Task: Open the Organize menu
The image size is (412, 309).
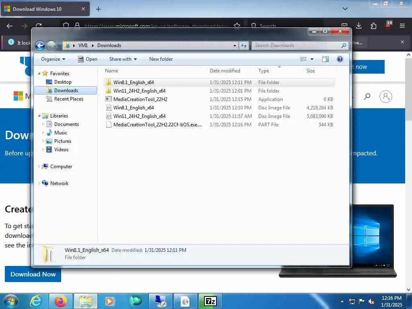Action: click(53, 59)
